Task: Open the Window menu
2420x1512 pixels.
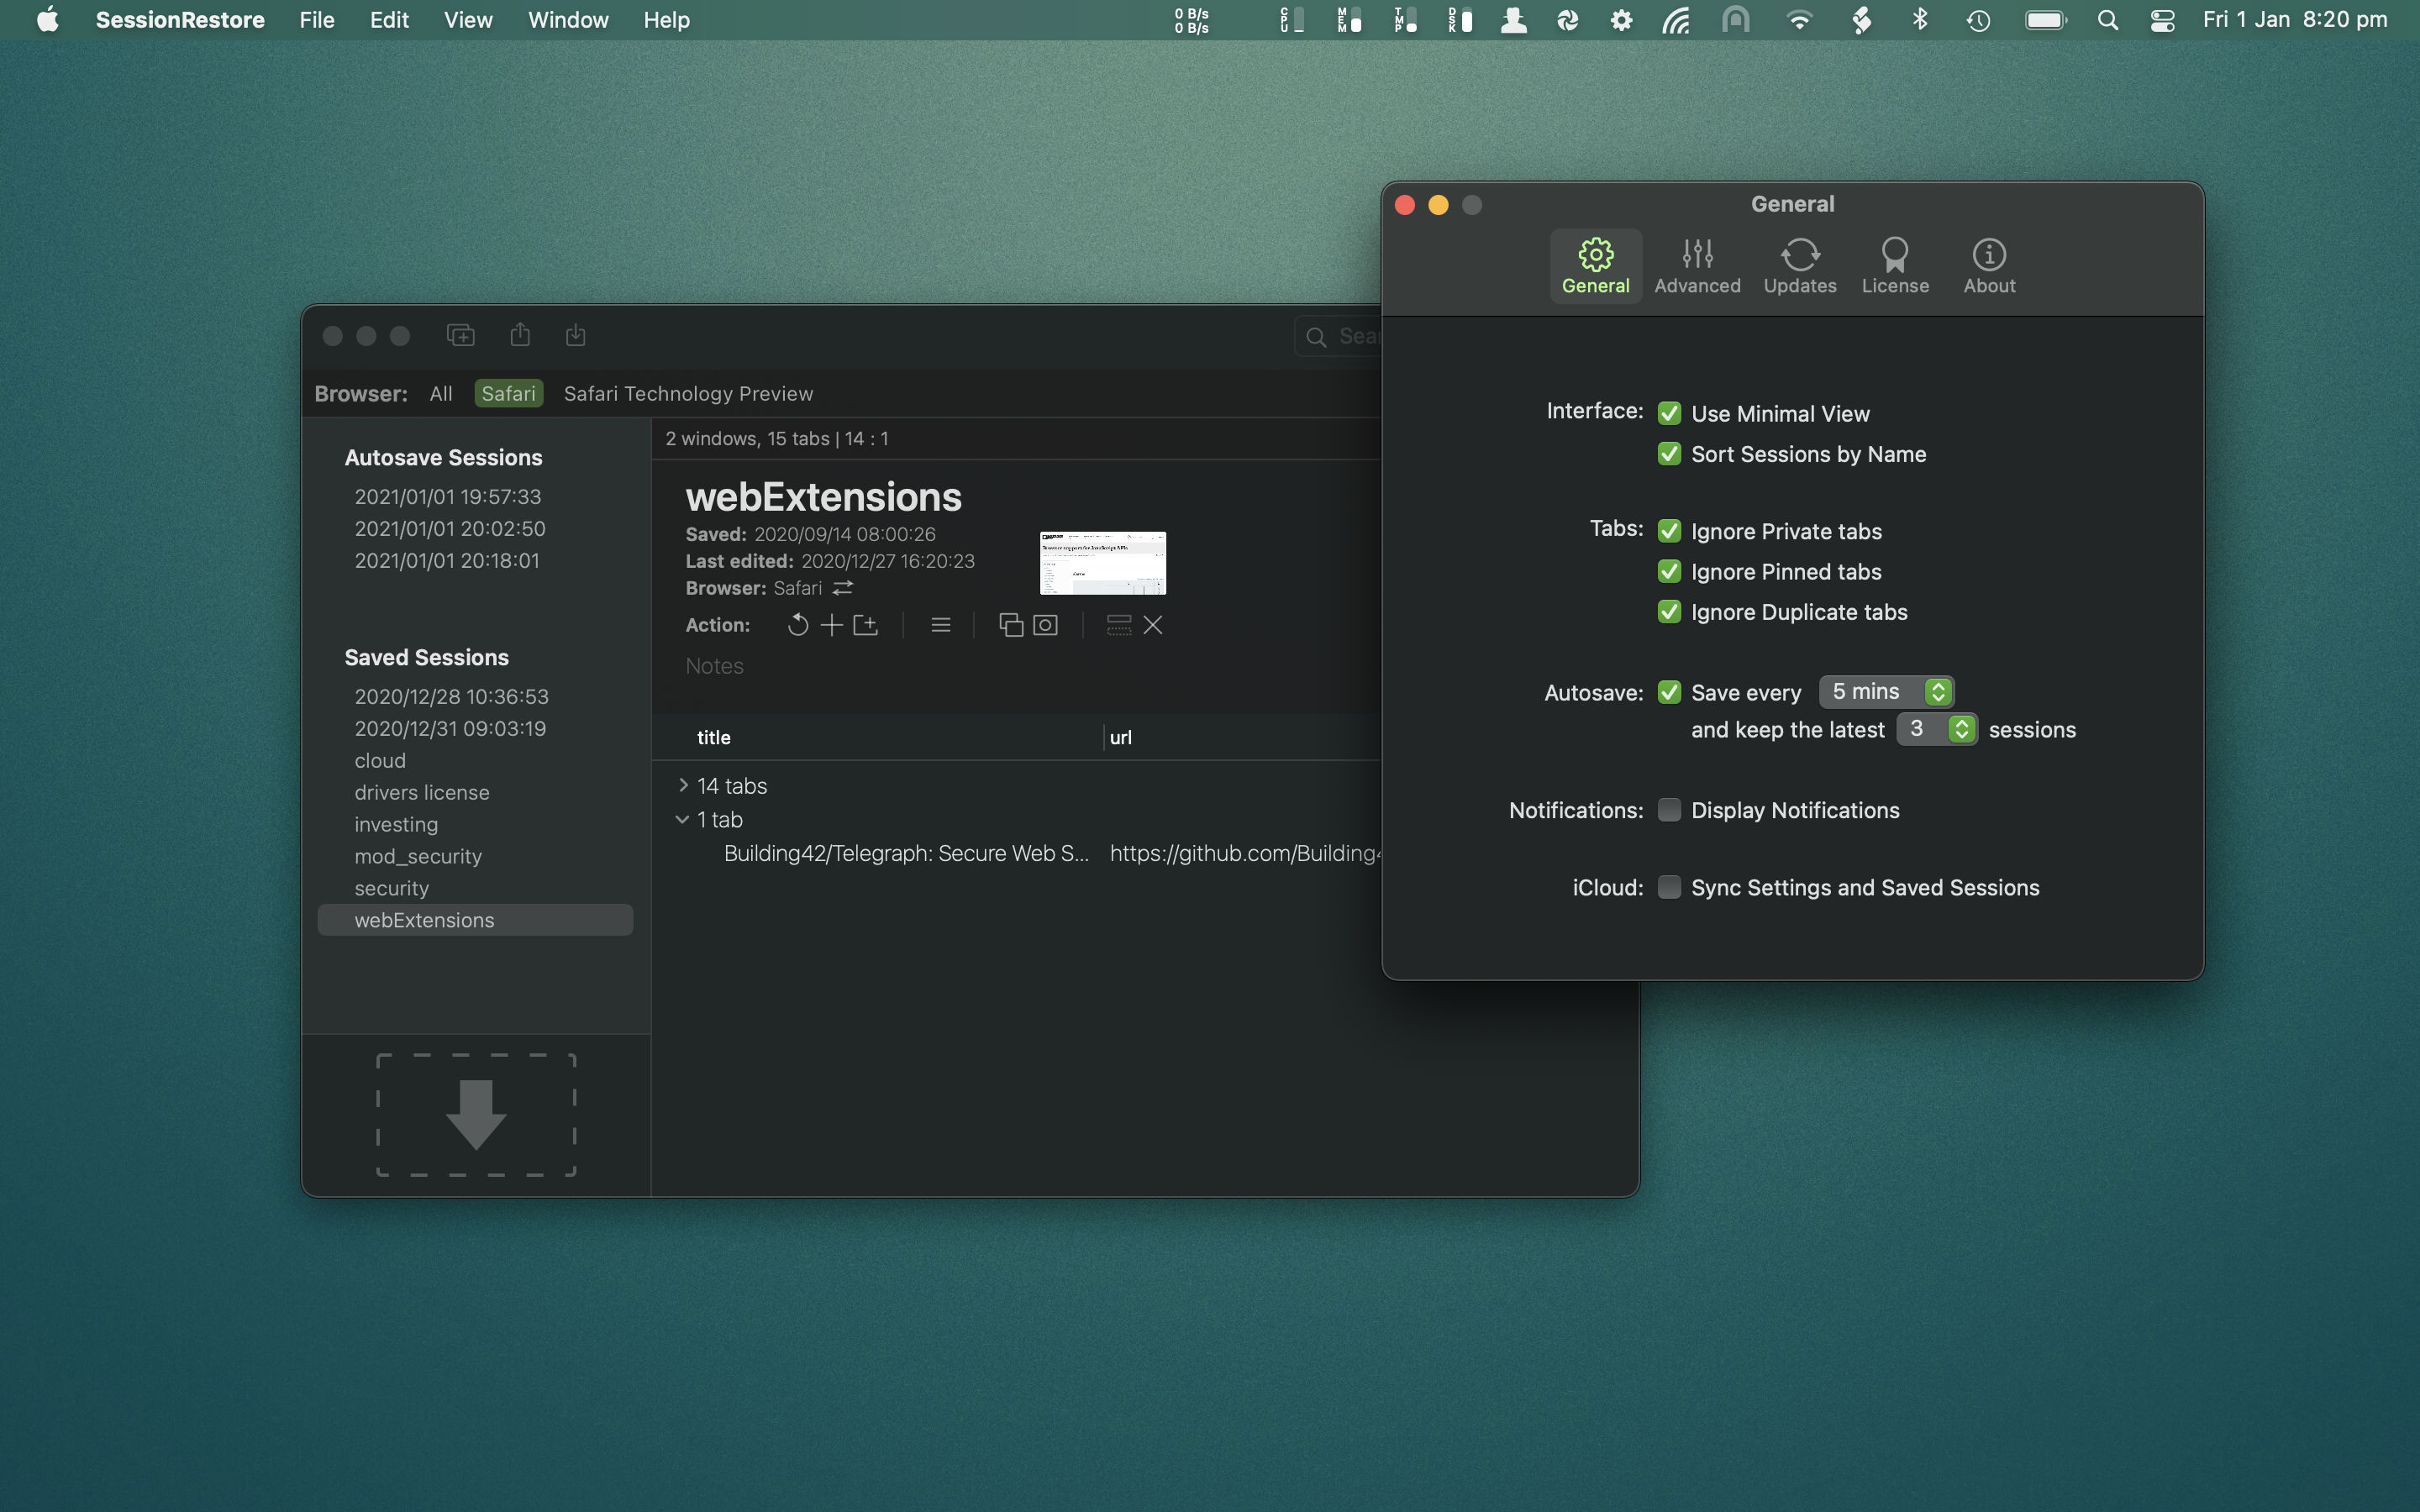Action: (x=568, y=20)
